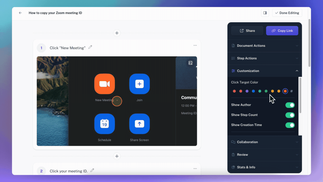
Task: Open the step 1 three-dot menu
Action: click(x=195, y=45)
